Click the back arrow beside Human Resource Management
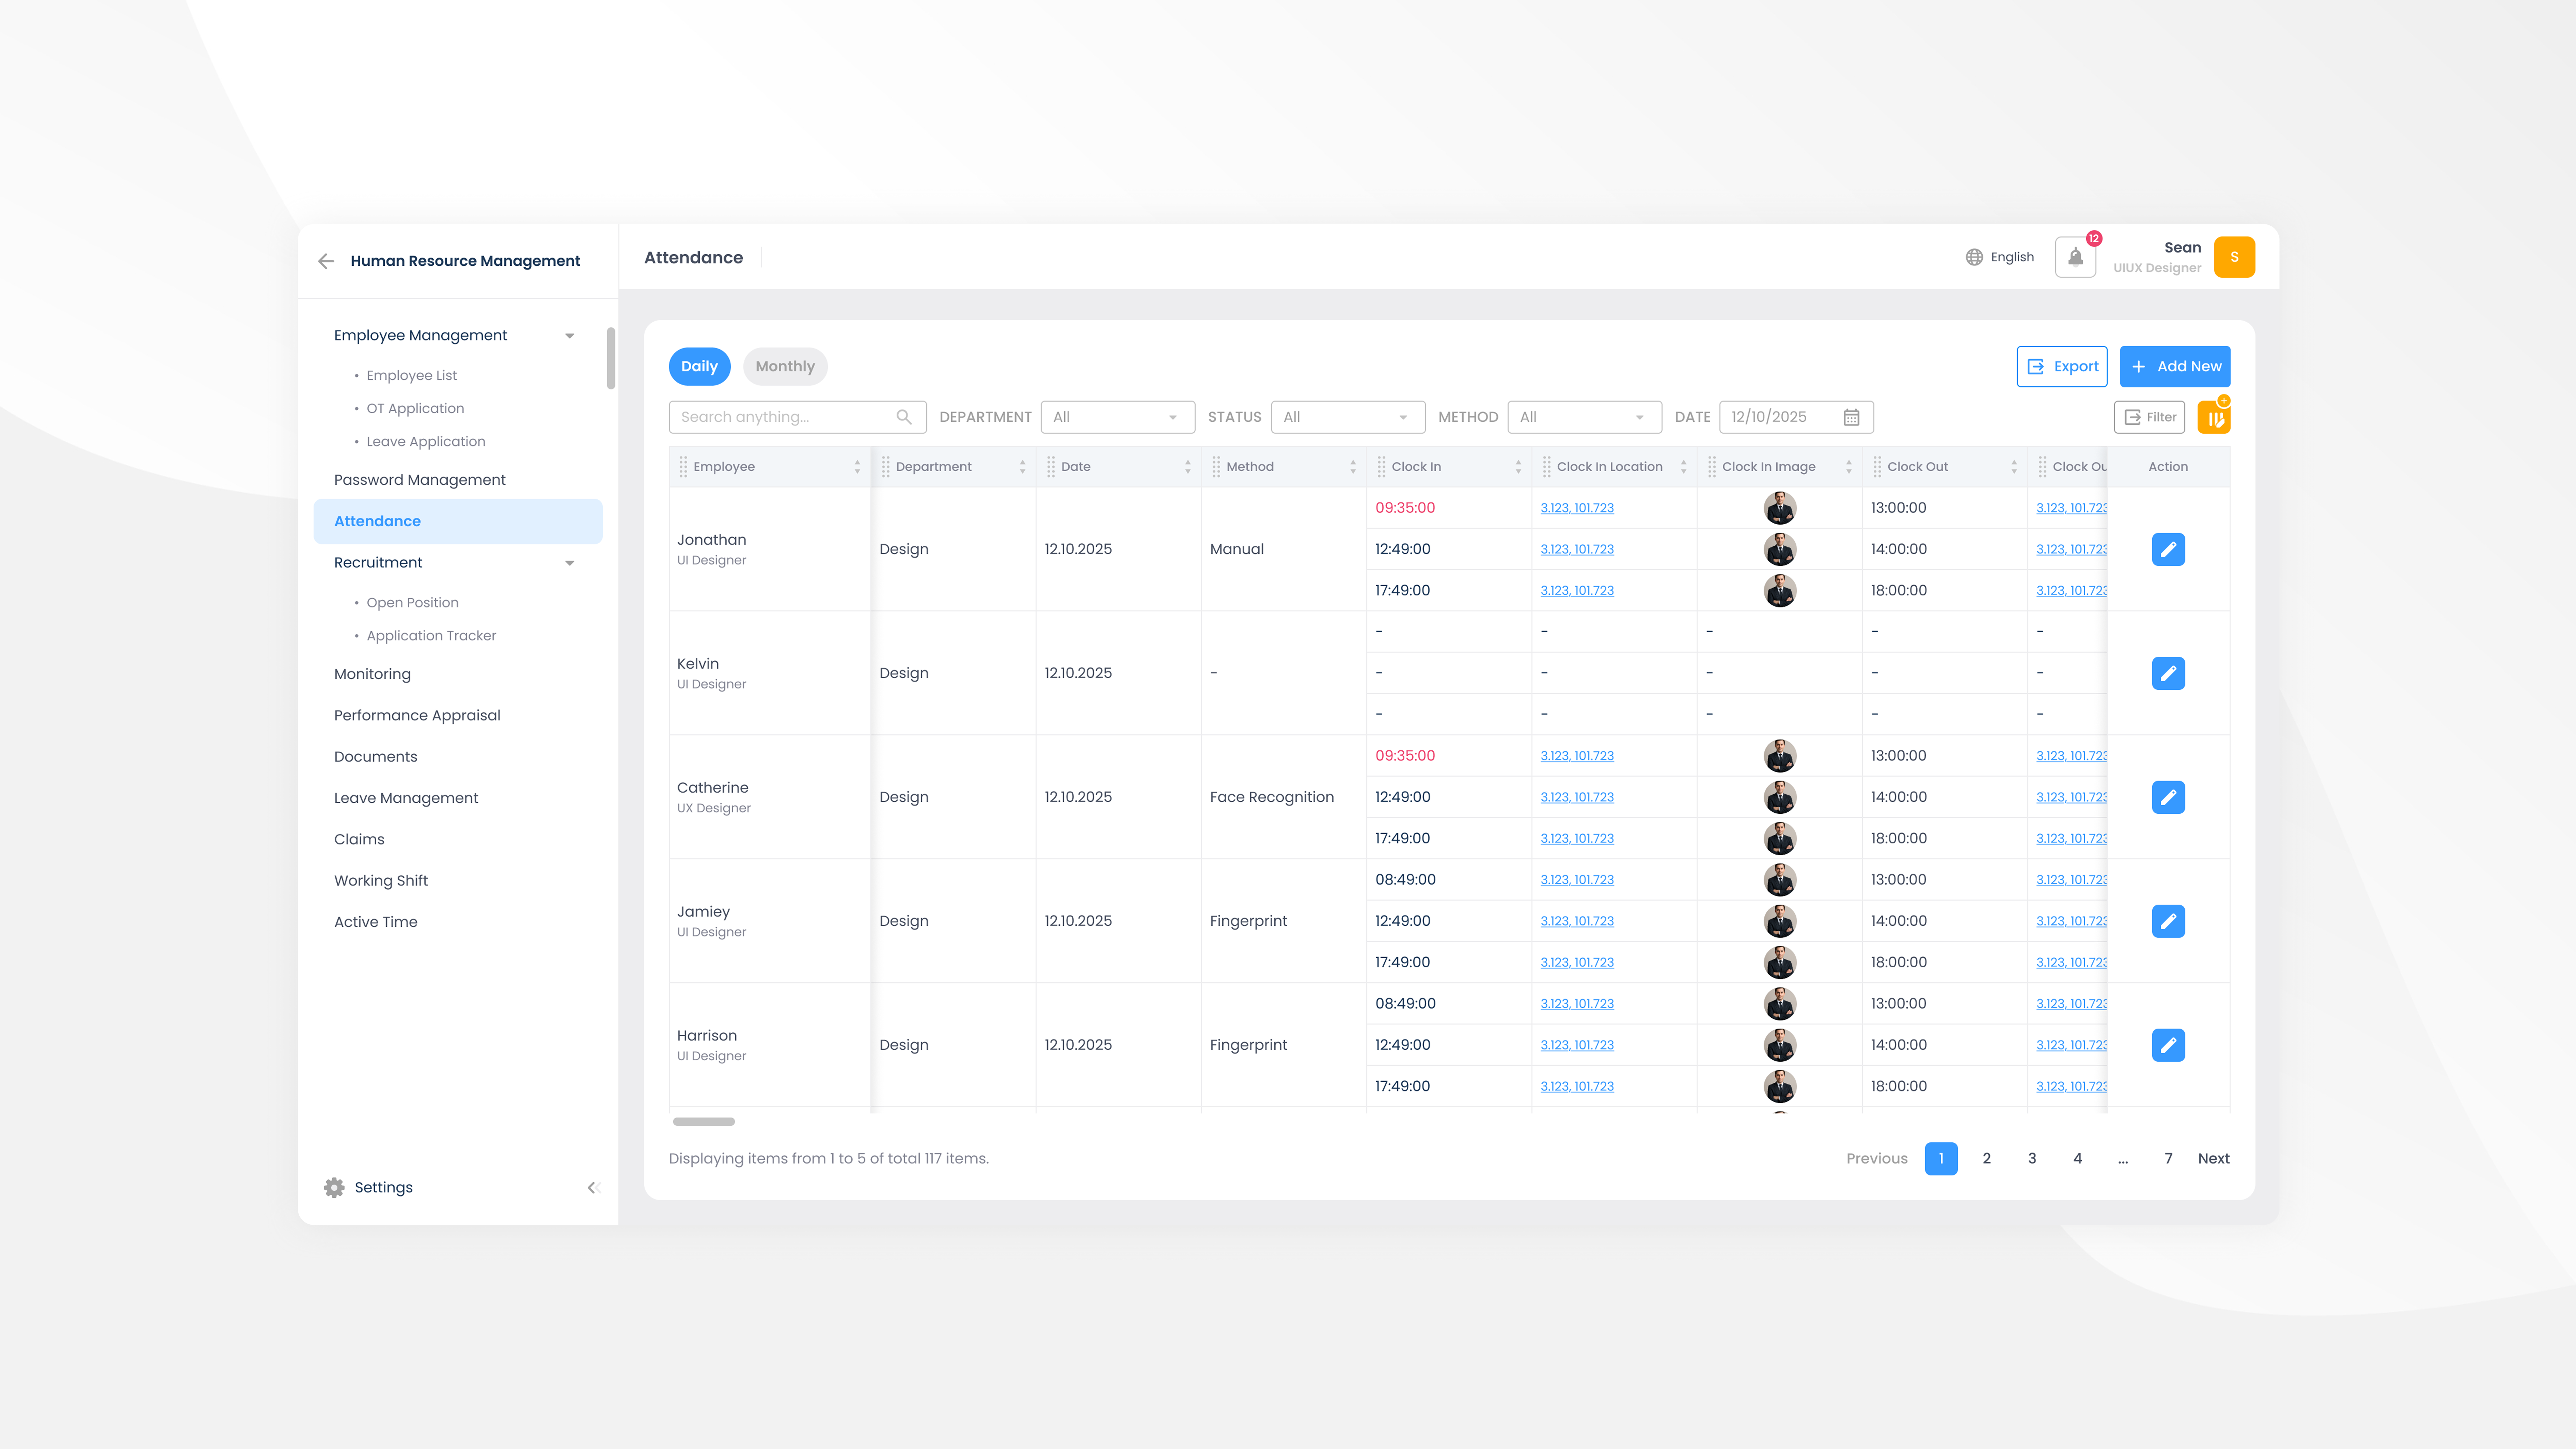This screenshot has width=2576, height=1449. (326, 261)
